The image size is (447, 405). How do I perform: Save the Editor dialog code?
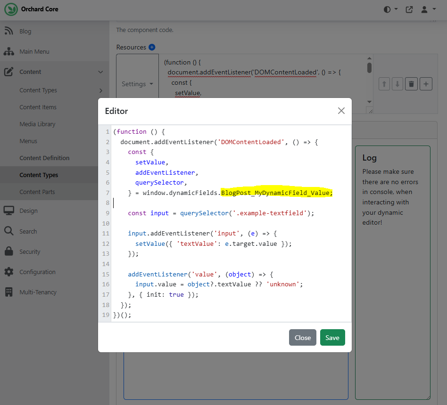332,338
